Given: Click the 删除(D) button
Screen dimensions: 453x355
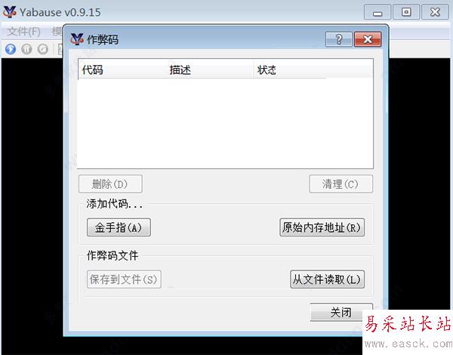Looking at the screenshot, I should click(x=110, y=184).
